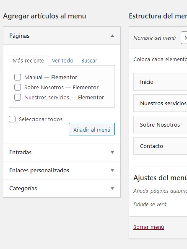Screen dimensions: 187x249
Task: Open the Entradas accordion header
Action: [62, 152]
